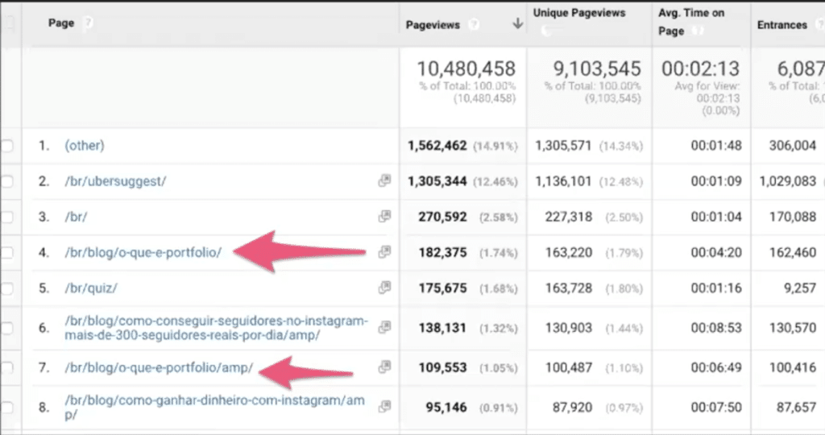825x435 pixels.
Task: Open /br/blog/o-que-e-portfolio/ link
Action: click(x=143, y=252)
